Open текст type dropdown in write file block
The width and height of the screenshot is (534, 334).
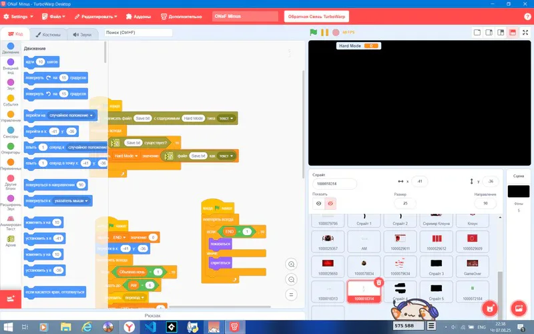(x=226, y=118)
